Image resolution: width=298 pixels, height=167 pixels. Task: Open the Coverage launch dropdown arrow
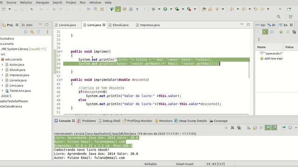(183, 9)
